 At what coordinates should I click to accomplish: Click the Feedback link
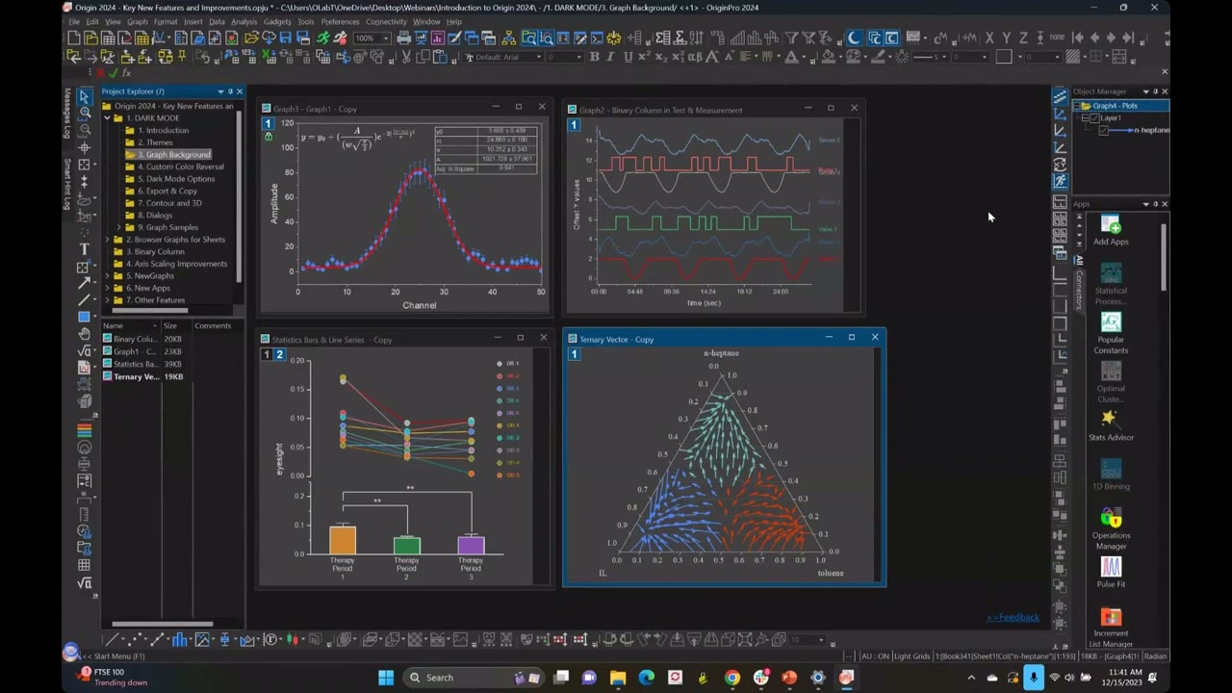1013,617
